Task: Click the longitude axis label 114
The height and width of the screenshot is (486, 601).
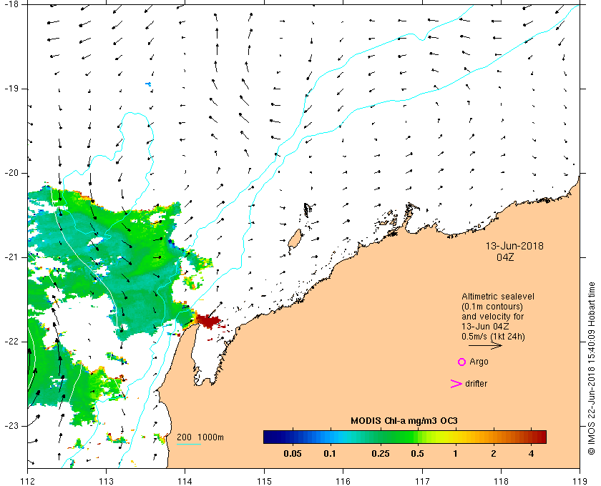Action: pyautogui.click(x=185, y=481)
